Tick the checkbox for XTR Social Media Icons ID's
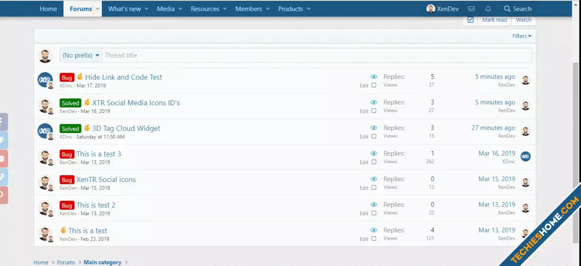581x266 pixels. pyautogui.click(x=374, y=111)
